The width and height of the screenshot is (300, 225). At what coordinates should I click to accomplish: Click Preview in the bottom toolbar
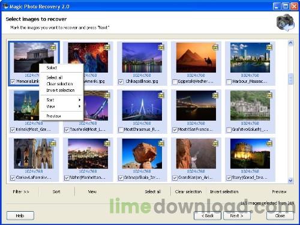point(279,191)
